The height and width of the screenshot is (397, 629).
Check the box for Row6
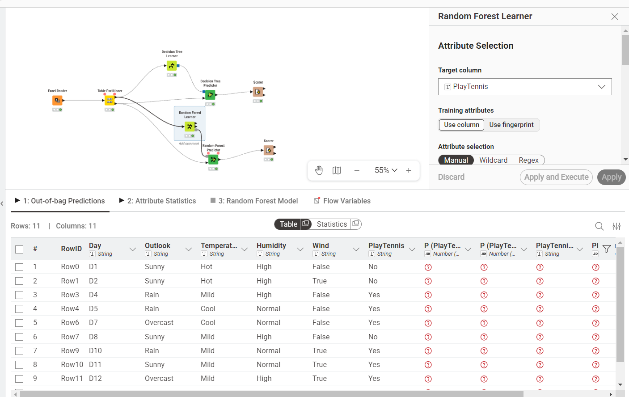coord(19,323)
